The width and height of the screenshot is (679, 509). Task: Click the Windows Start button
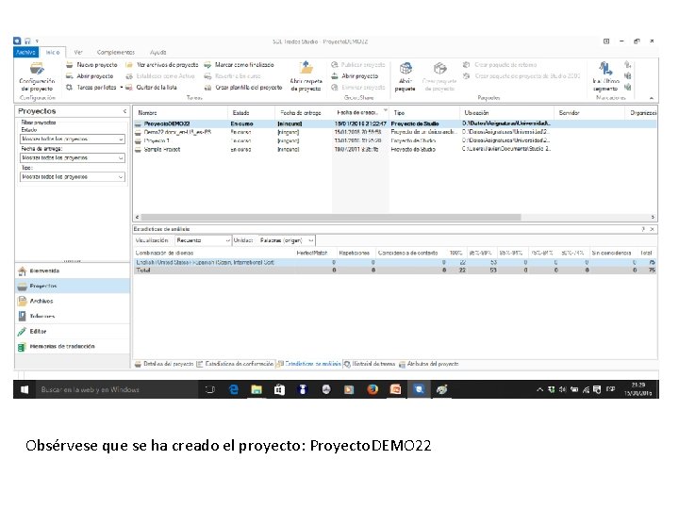tap(25, 389)
